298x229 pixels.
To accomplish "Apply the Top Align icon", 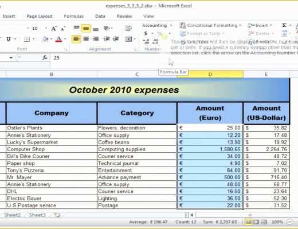I will click(76, 28).
